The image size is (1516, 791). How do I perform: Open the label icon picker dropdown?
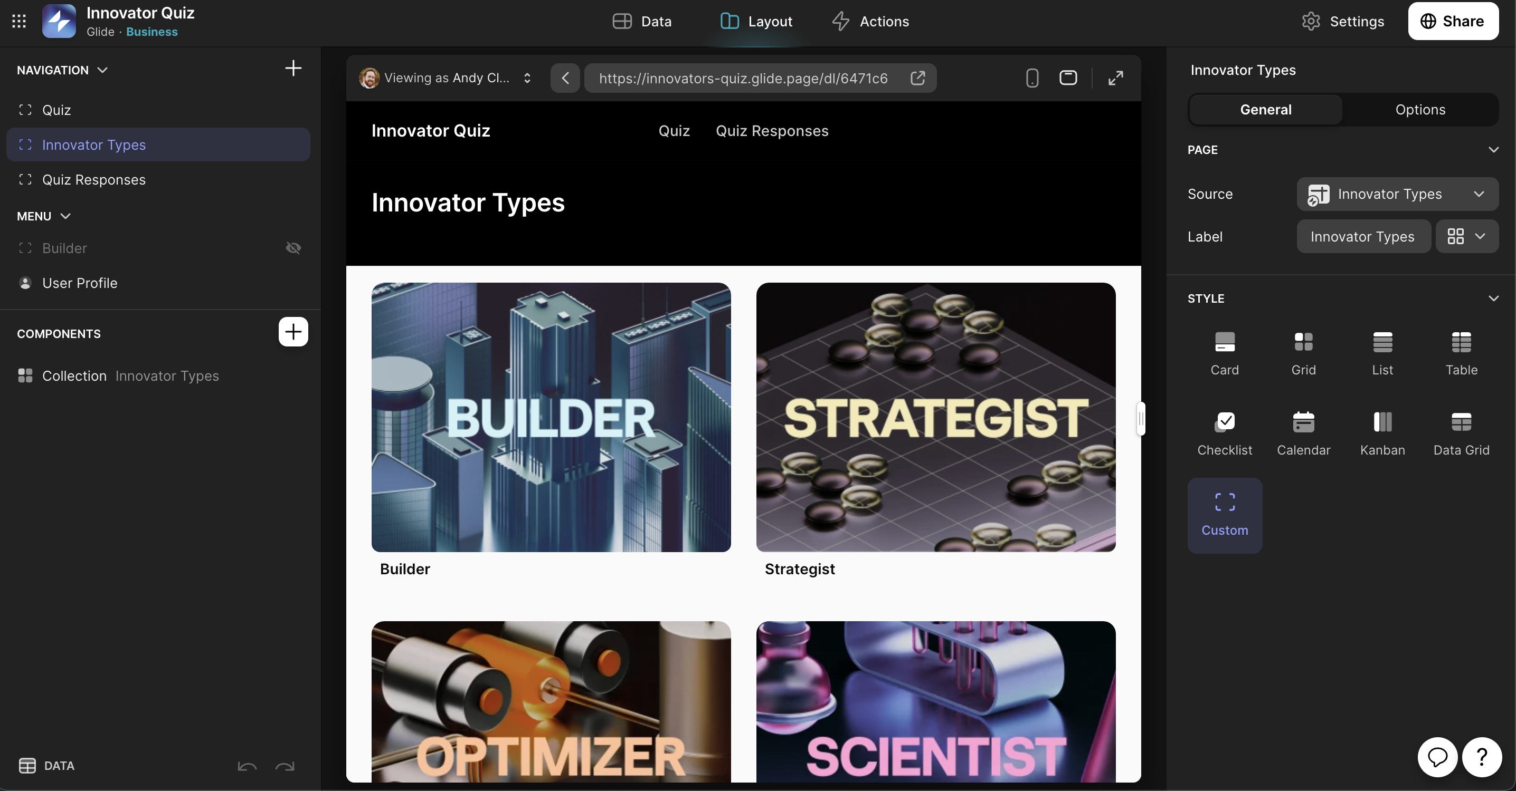click(x=1466, y=236)
